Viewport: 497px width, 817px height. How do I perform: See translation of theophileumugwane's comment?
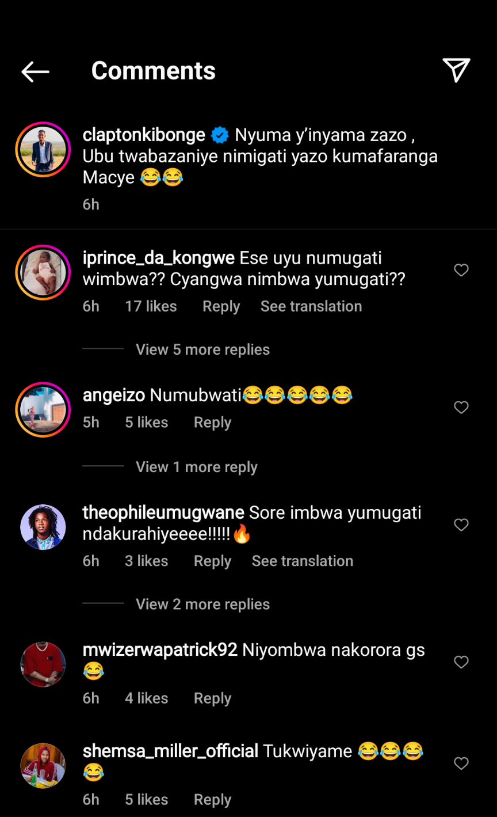(x=302, y=561)
